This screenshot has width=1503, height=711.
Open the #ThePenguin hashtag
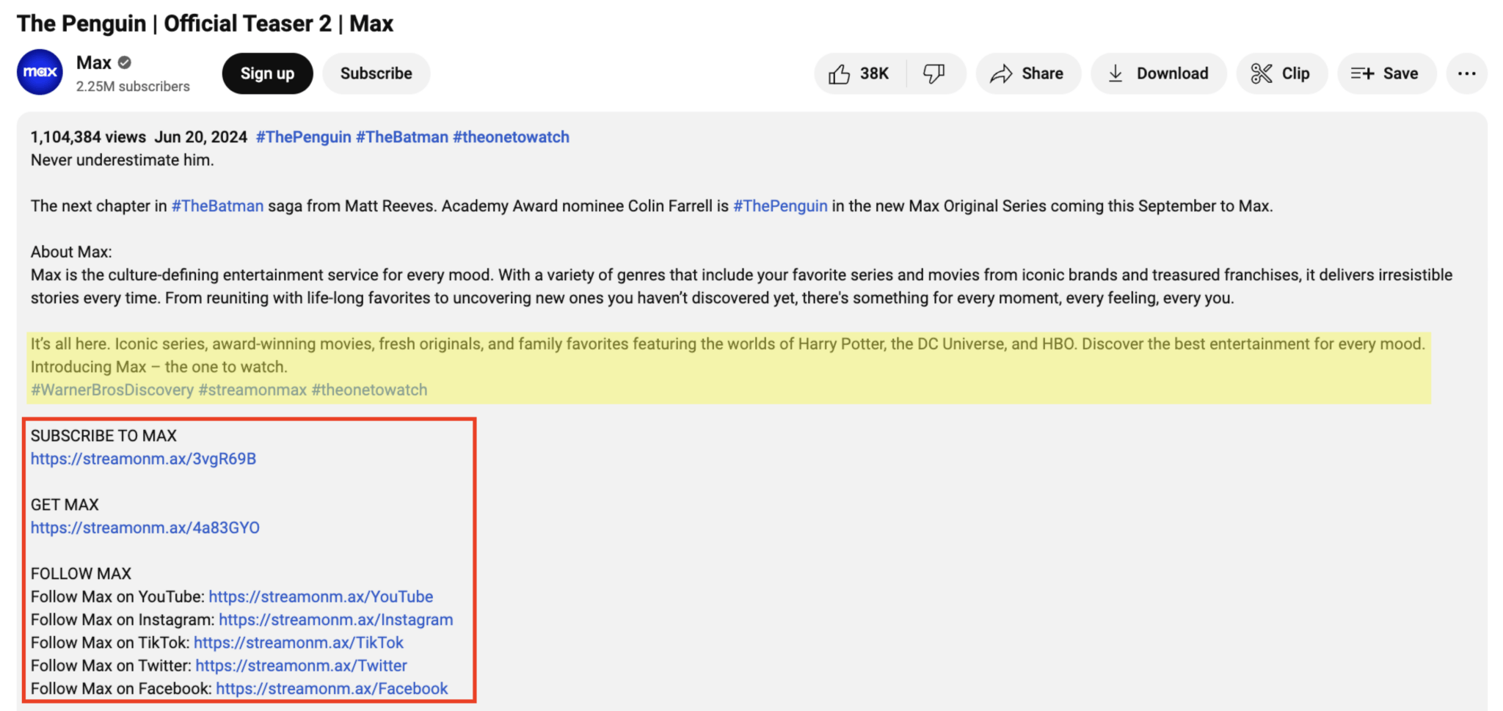click(302, 136)
